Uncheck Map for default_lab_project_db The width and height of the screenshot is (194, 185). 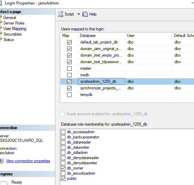[69, 42]
